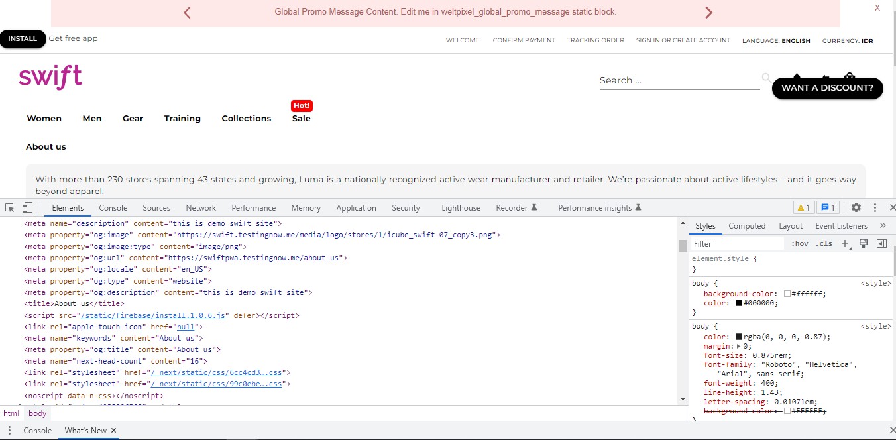This screenshot has height=440, width=896.
Task: Add new style rule plus icon
Action: [845, 243]
